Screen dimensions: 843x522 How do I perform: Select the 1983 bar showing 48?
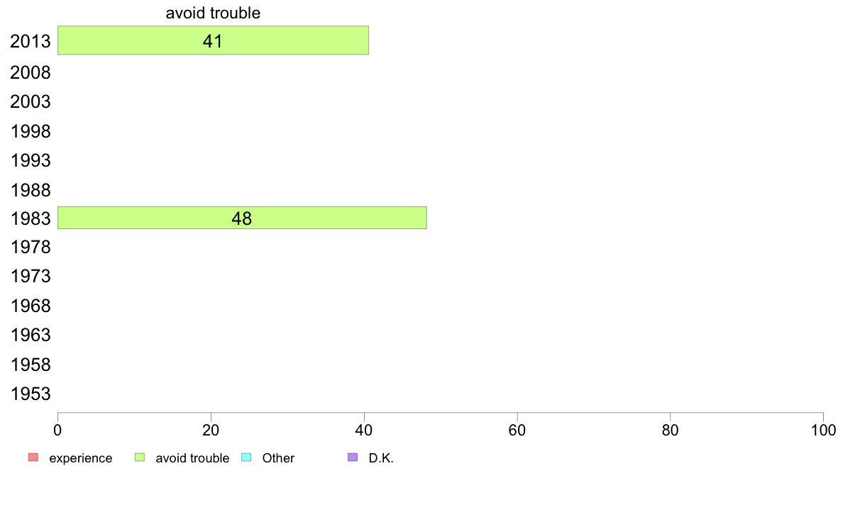click(x=242, y=218)
